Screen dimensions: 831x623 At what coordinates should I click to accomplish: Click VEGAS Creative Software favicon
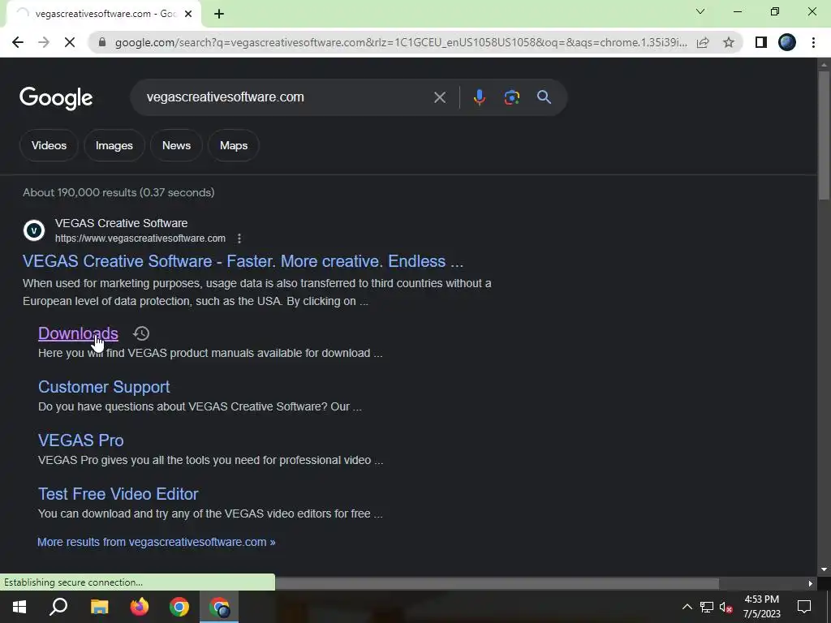tap(34, 230)
